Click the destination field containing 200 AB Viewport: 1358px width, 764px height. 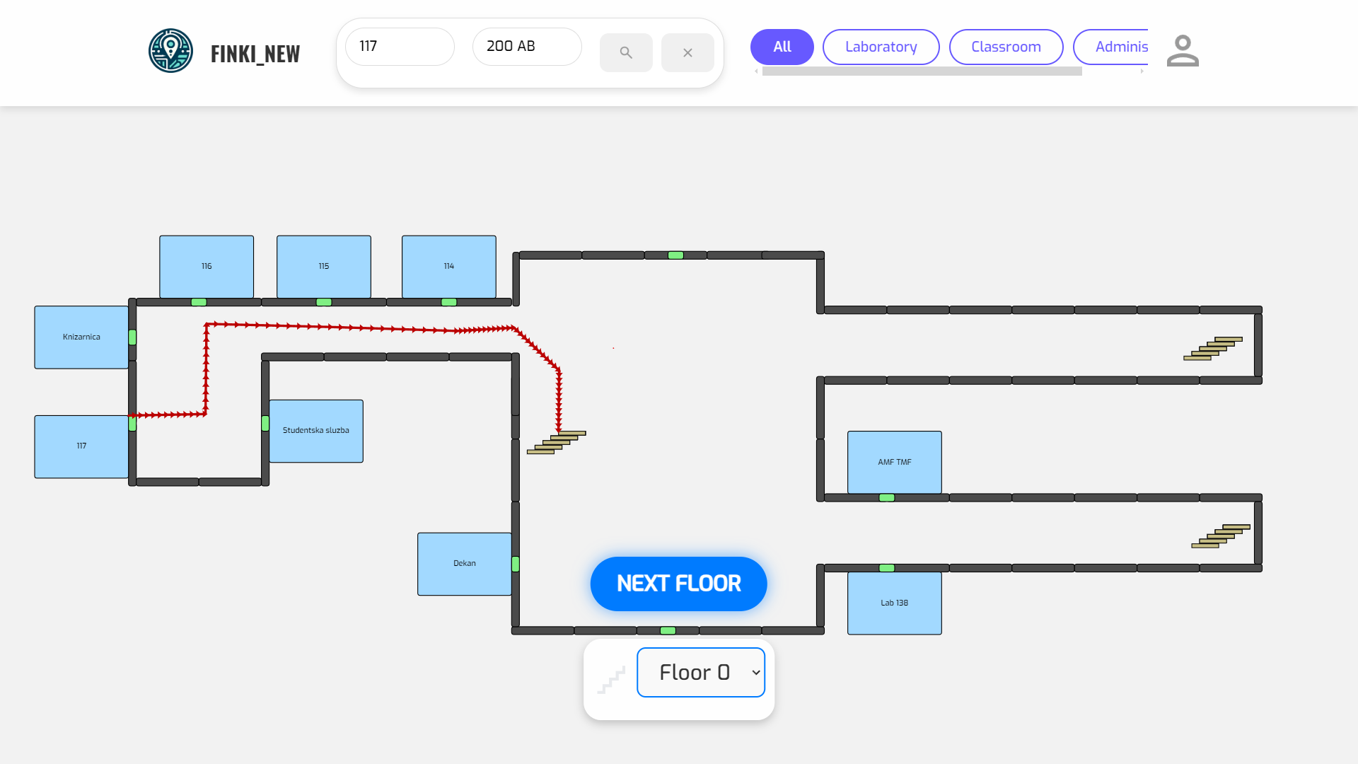click(x=527, y=47)
